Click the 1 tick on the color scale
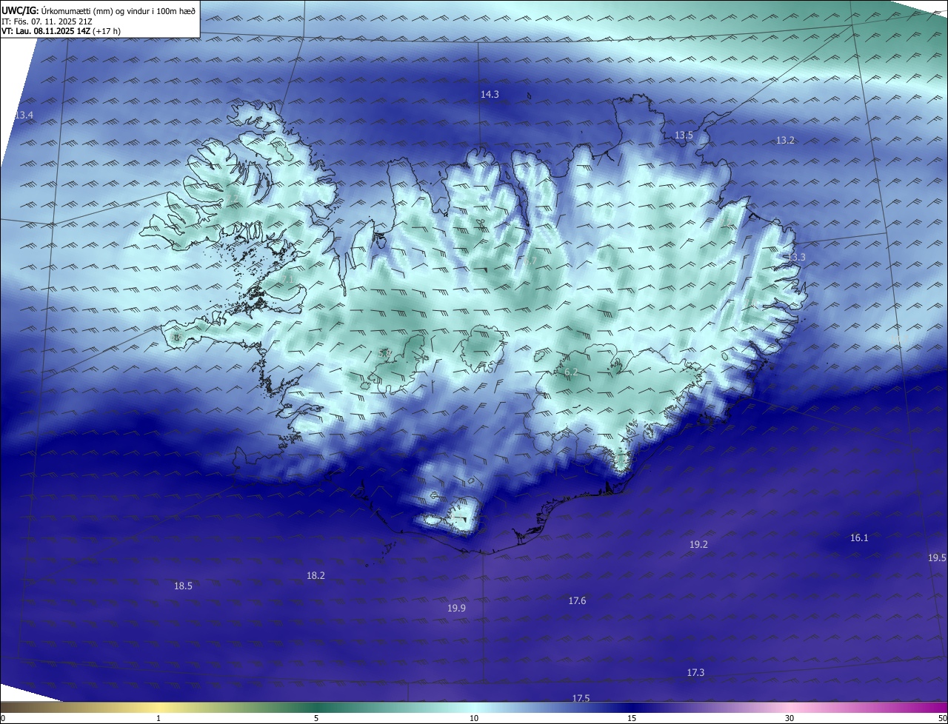The height and width of the screenshot is (724, 948). tap(158, 718)
